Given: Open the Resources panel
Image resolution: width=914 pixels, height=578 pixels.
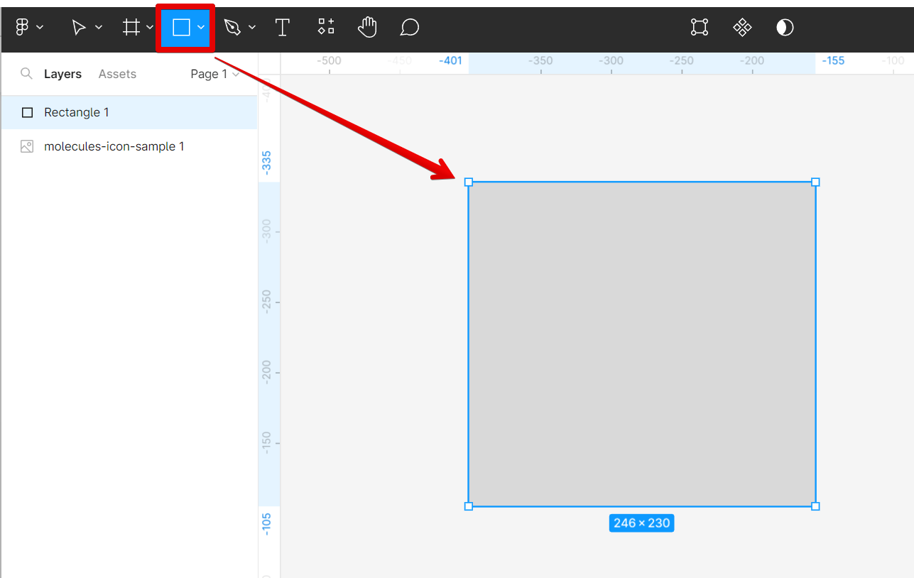Looking at the screenshot, I should coord(325,27).
